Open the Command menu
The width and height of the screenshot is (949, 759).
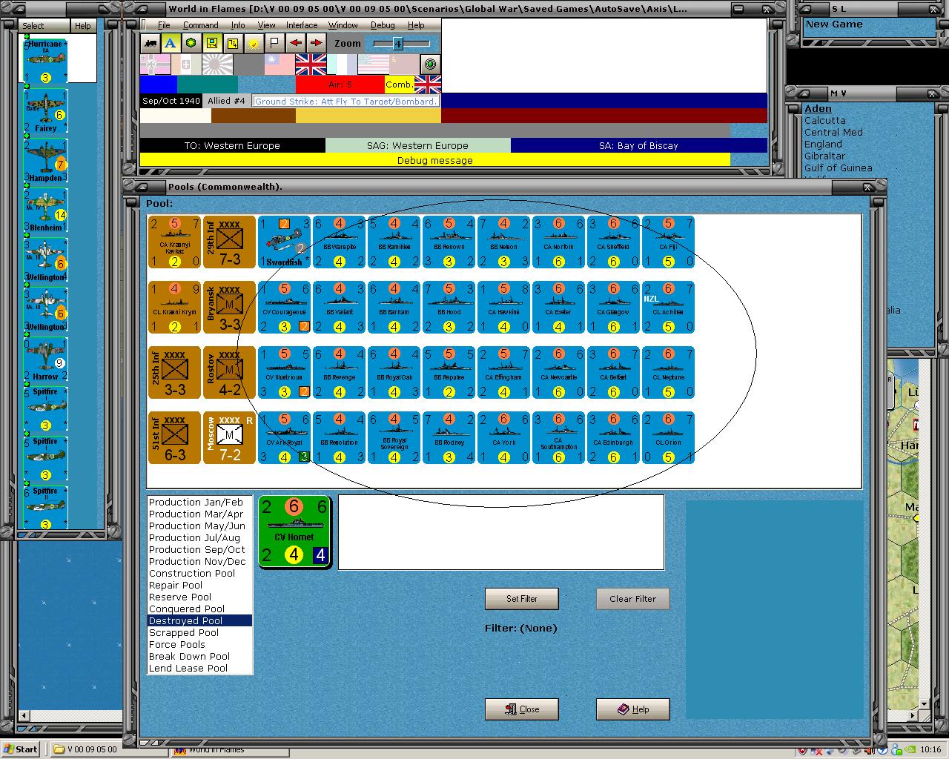(200, 25)
